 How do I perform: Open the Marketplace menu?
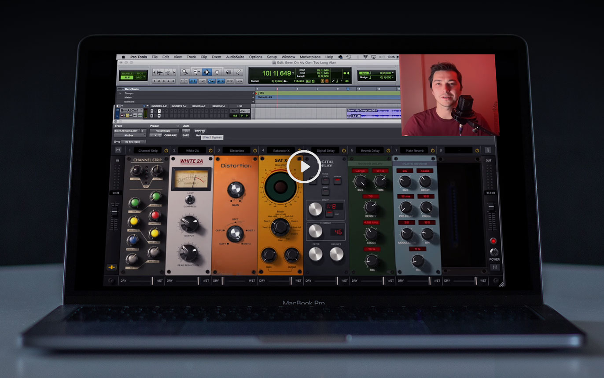310,57
